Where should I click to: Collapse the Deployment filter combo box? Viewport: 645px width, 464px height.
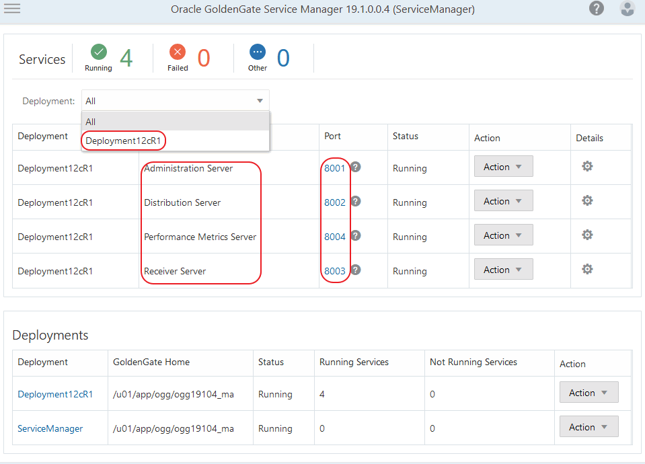(260, 101)
